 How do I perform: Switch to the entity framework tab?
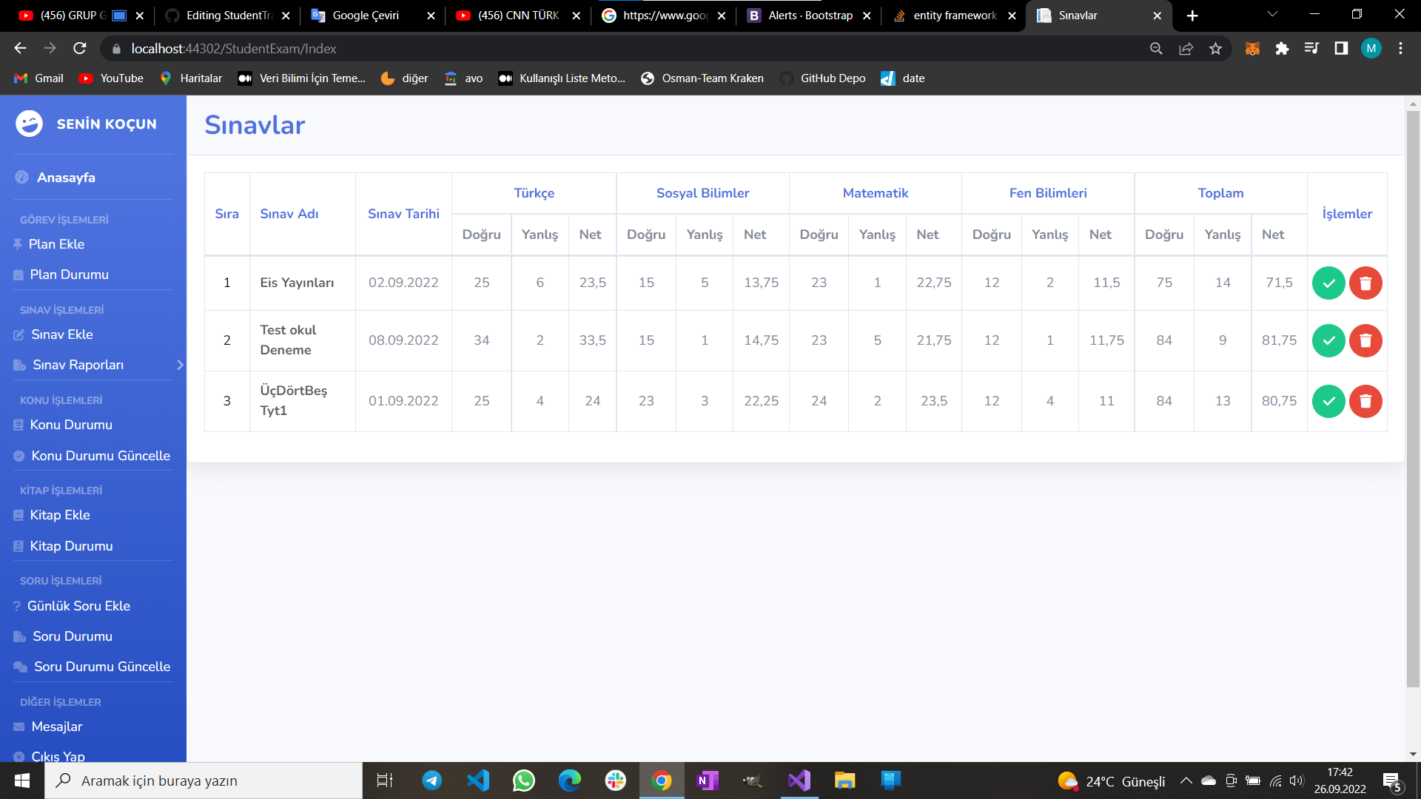[954, 16]
